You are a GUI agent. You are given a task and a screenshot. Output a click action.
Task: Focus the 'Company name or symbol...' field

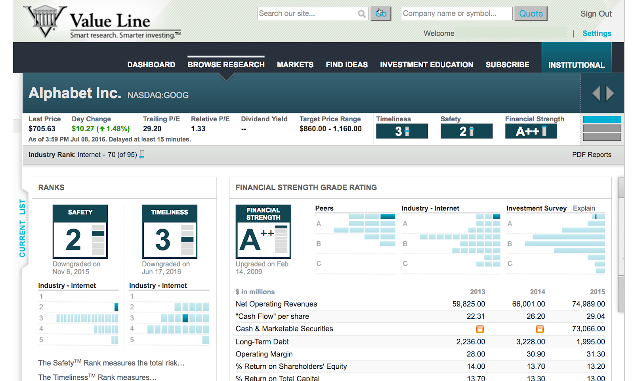coord(456,13)
